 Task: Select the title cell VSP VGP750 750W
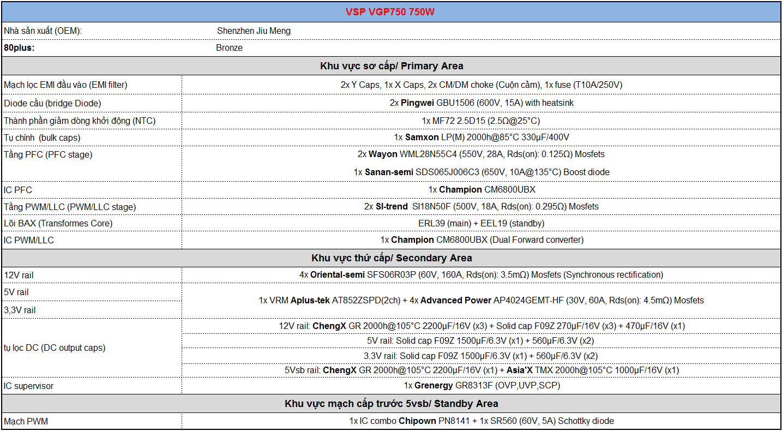pyautogui.click(x=390, y=11)
